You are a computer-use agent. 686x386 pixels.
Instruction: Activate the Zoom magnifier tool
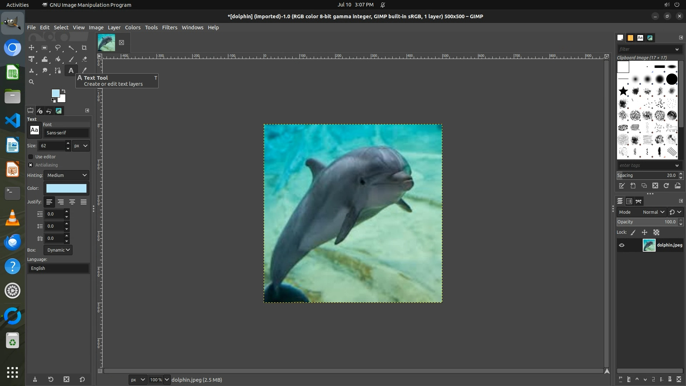(x=31, y=82)
